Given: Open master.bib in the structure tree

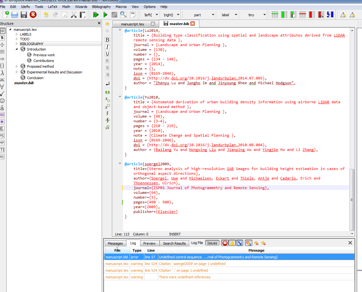Looking at the screenshot, I should coord(24,83).
